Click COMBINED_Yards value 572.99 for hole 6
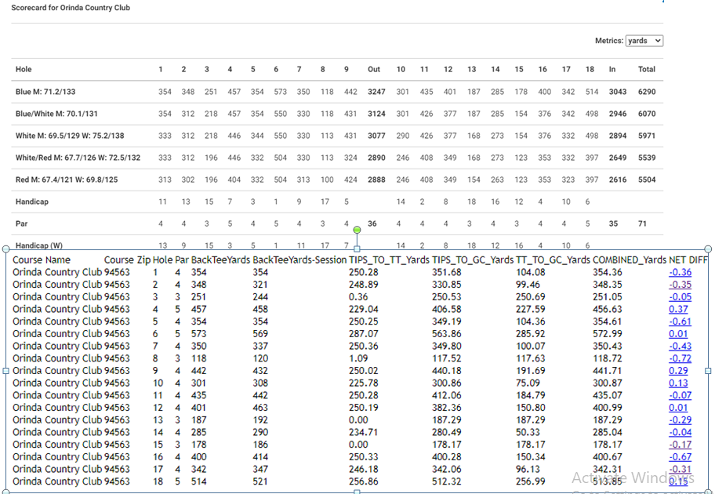 pos(608,334)
